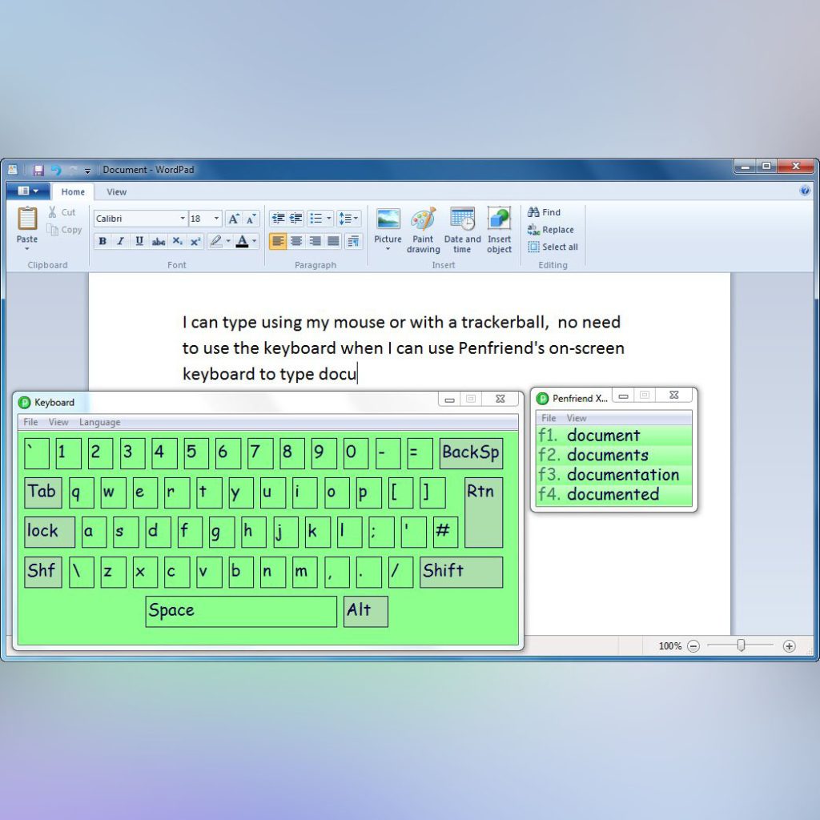
Task: Open the Keyboard window Language menu
Action: (x=100, y=422)
